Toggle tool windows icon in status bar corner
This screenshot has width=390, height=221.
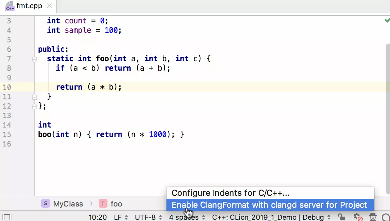(7, 217)
